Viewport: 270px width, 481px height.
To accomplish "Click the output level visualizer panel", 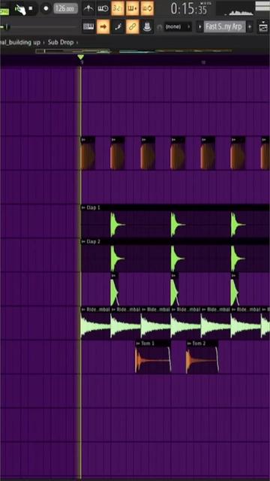I will click(235, 8).
